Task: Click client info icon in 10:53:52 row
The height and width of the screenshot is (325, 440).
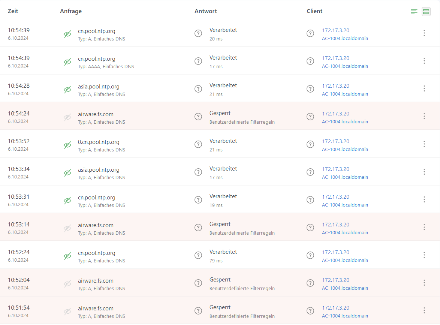Action: (x=310, y=144)
